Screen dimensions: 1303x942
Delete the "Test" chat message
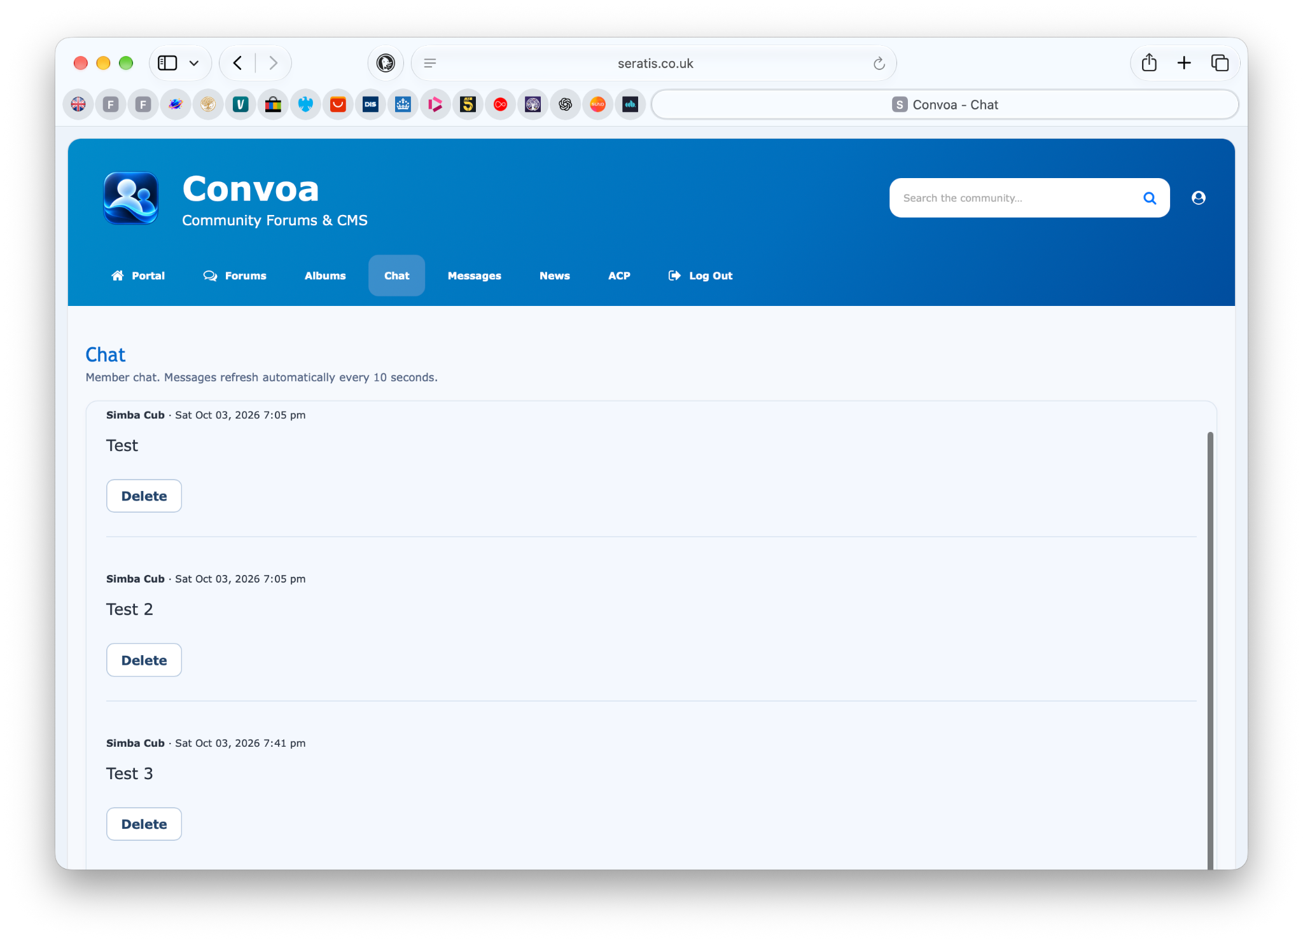pos(144,495)
